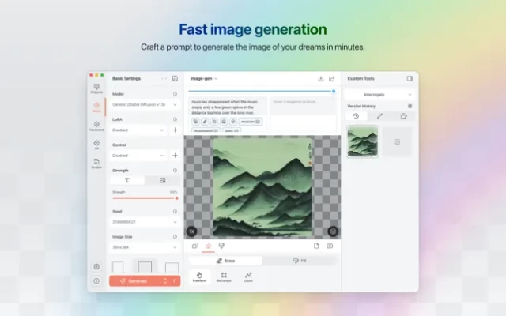
Task: Select the Lasso selection tool
Action: pos(248,276)
